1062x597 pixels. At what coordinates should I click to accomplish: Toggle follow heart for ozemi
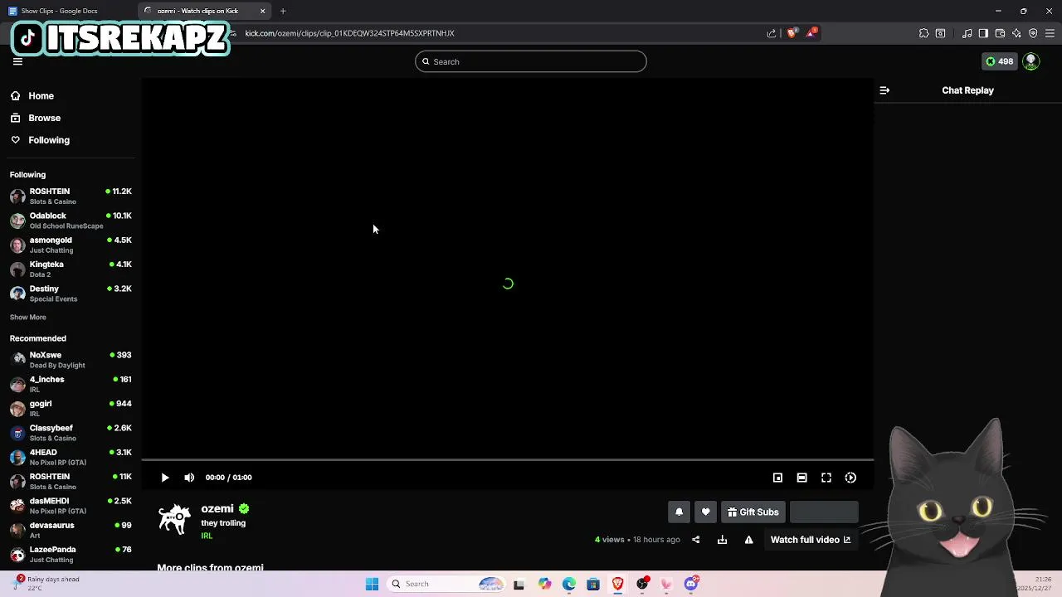click(x=705, y=512)
